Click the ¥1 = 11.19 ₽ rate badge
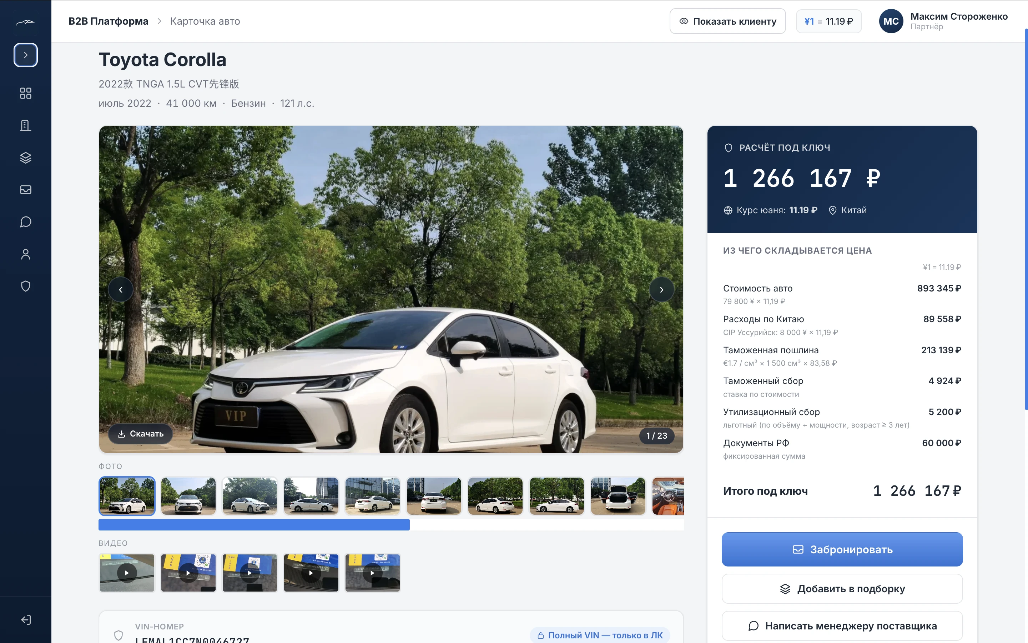The height and width of the screenshot is (643, 1028). (828, 21)
